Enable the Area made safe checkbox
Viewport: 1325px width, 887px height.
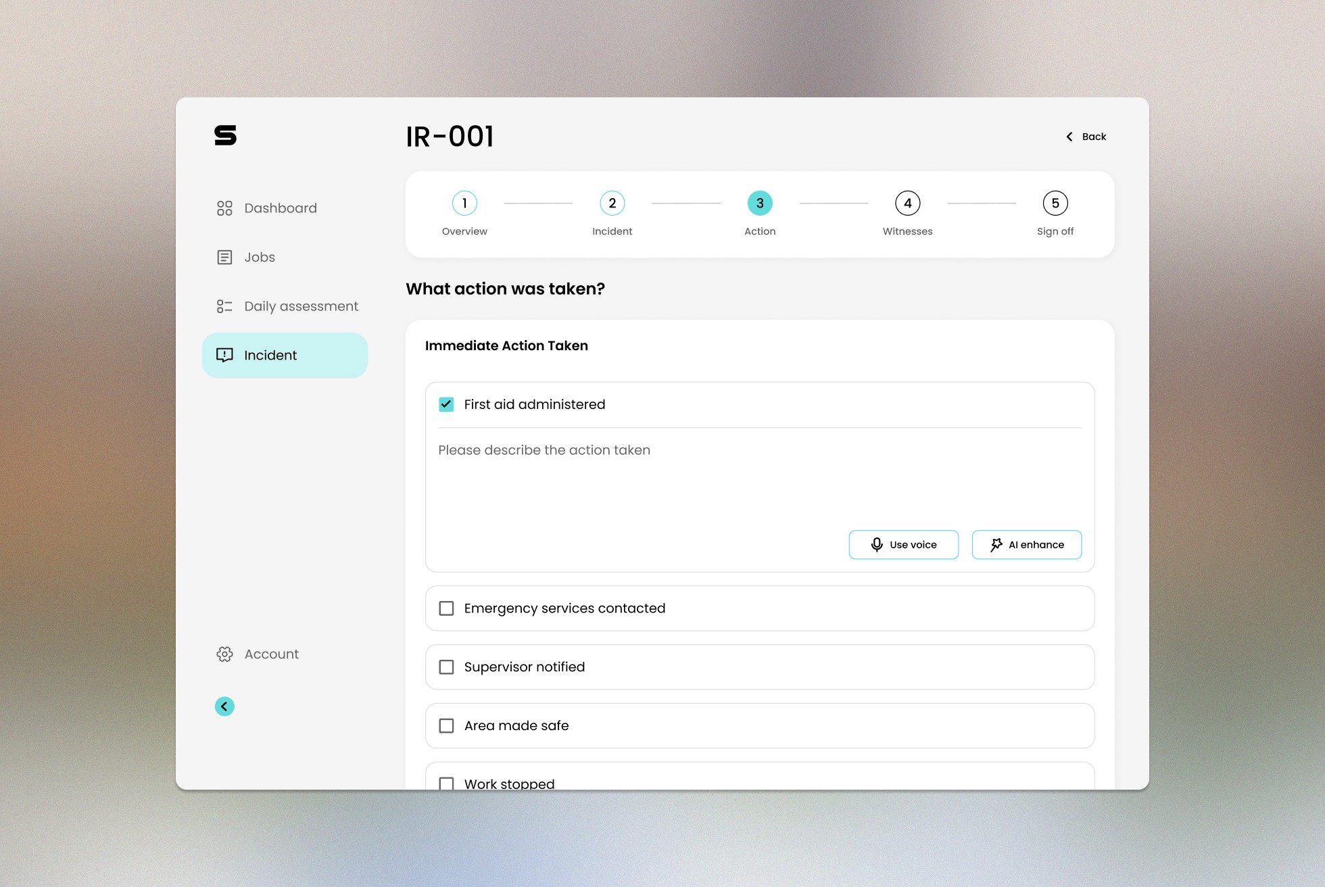tap(446, 726)
